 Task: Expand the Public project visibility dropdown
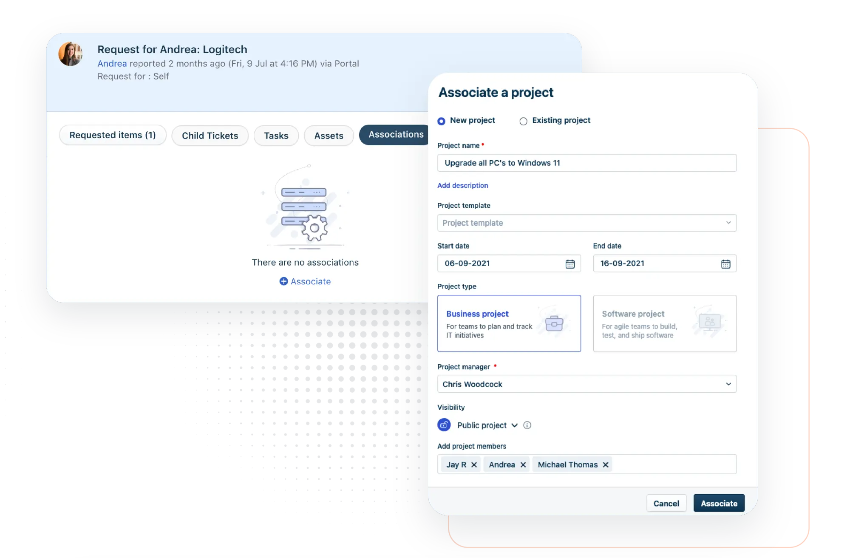[514, 425]
